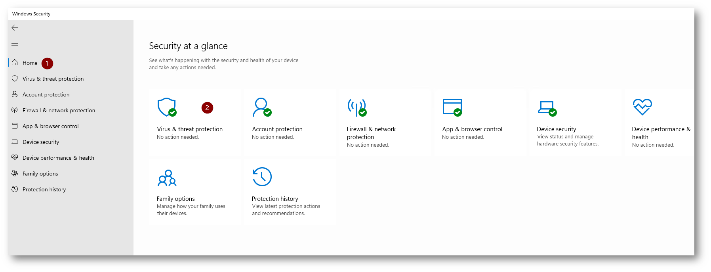Image resolution: width=711 pixels, height=272 pixels.
Task: Click 'No action needed.' under App & browser control
Action: 463,137
